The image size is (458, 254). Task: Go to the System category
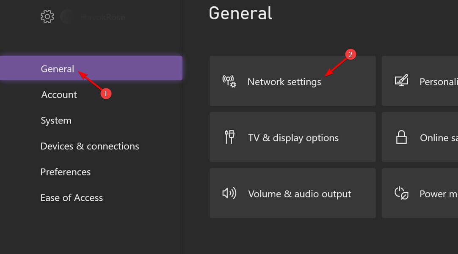pos(56,120)
